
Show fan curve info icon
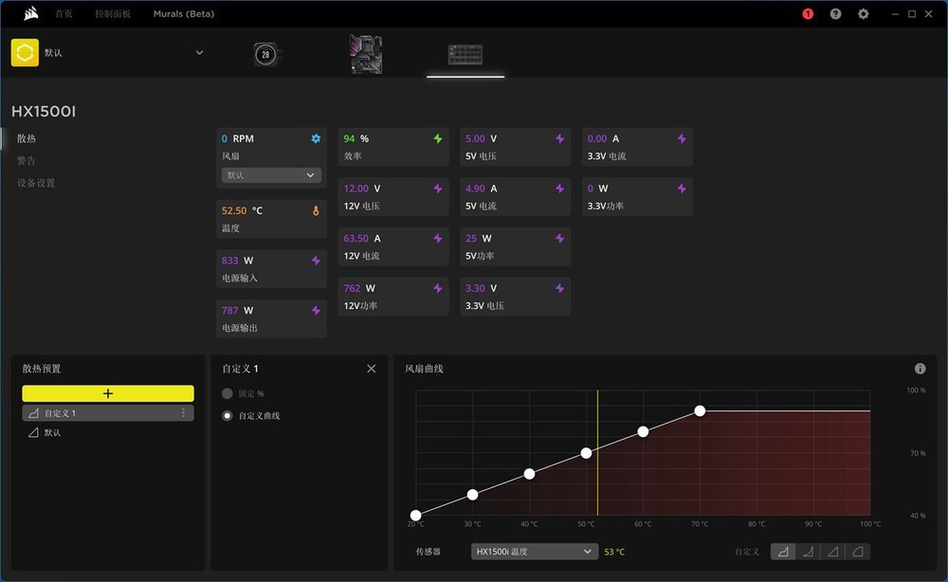(x=921, y=369)
